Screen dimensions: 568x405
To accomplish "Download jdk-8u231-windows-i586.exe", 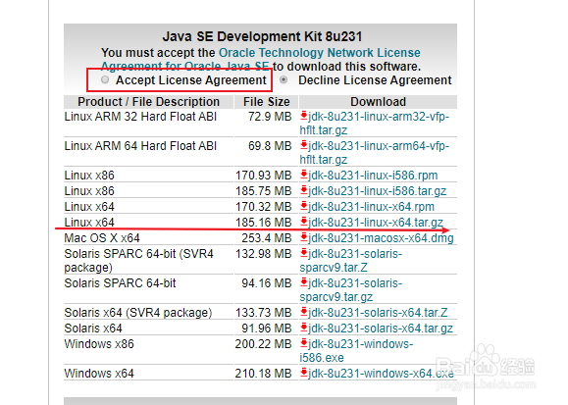I will (x=356, y=351).
